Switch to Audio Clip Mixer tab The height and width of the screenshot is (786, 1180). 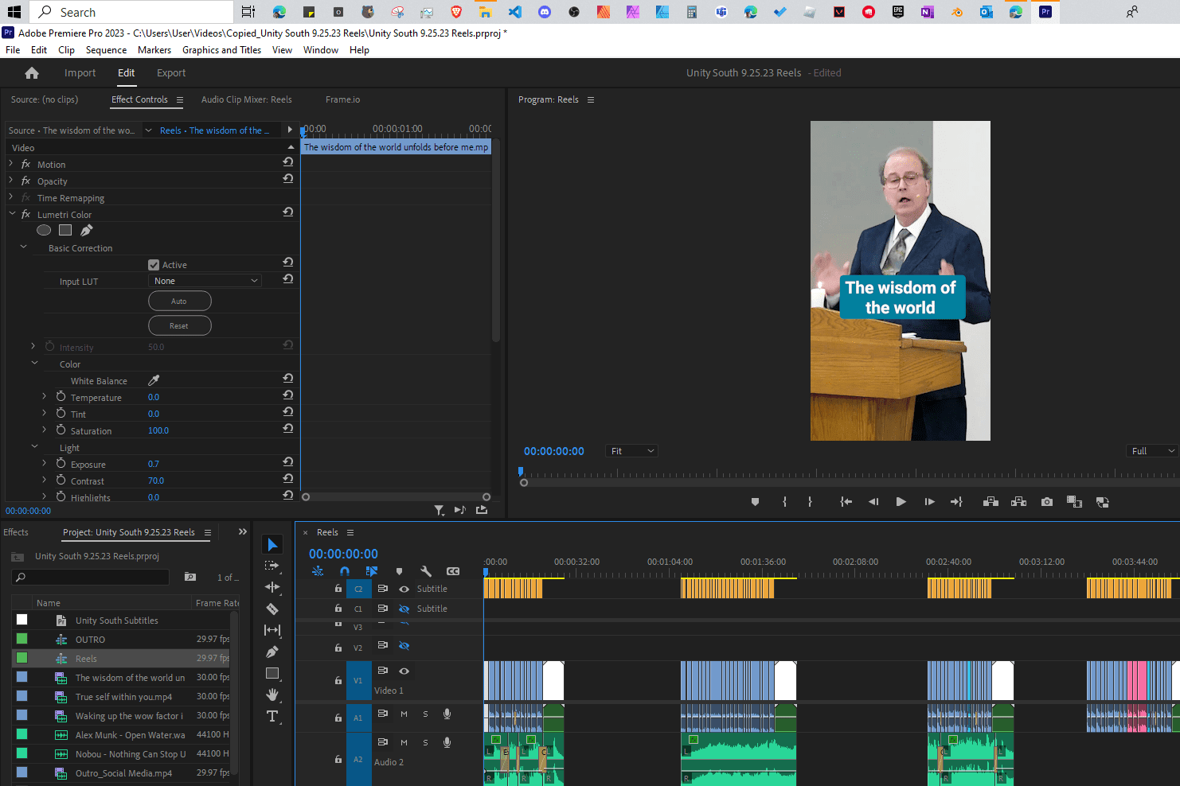[246, 99]
